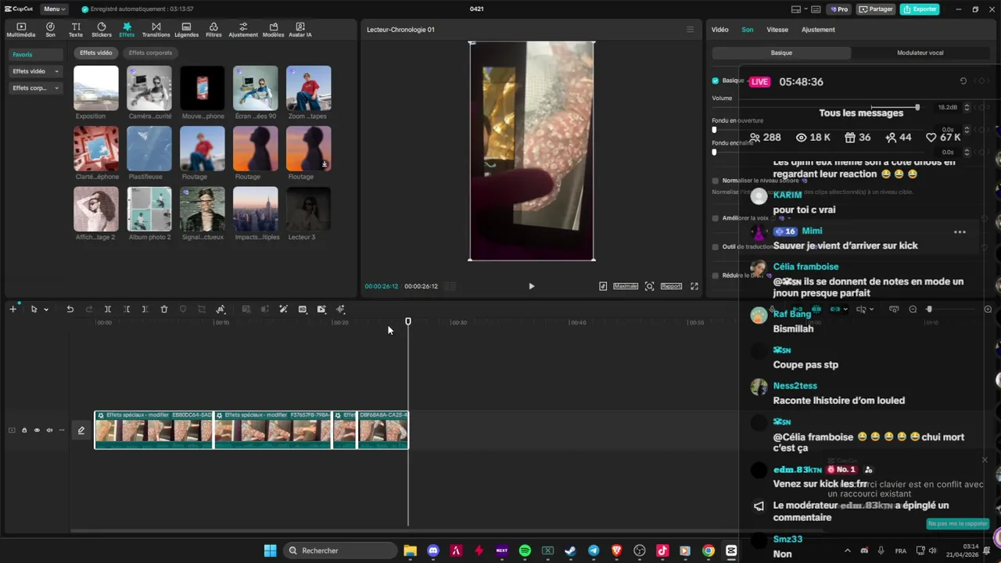The height and width of the screenshot is (563, 1001).
Task: Click the Maximale quality button
Action: 626,286
